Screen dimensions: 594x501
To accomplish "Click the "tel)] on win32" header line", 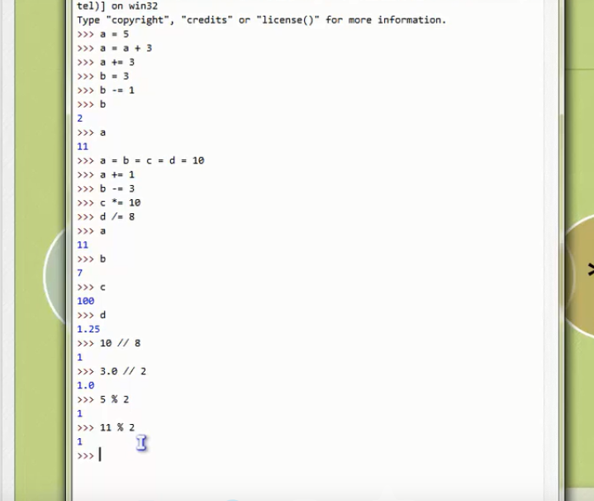I will (x=117, y=6).
